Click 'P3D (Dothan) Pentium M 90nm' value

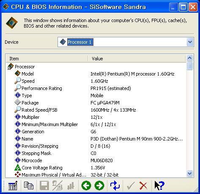tap(137, 139)
